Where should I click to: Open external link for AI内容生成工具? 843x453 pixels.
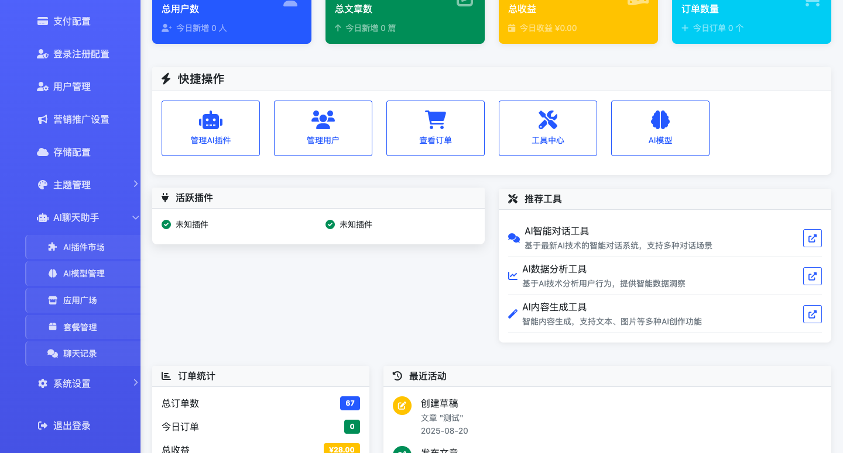(813, 314)
